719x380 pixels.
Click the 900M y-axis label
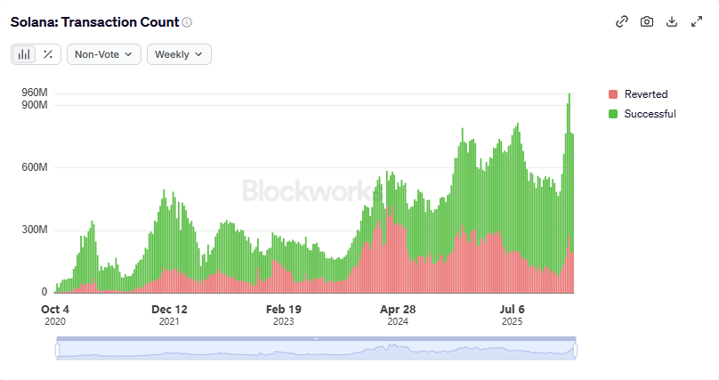tap(35, 105)
